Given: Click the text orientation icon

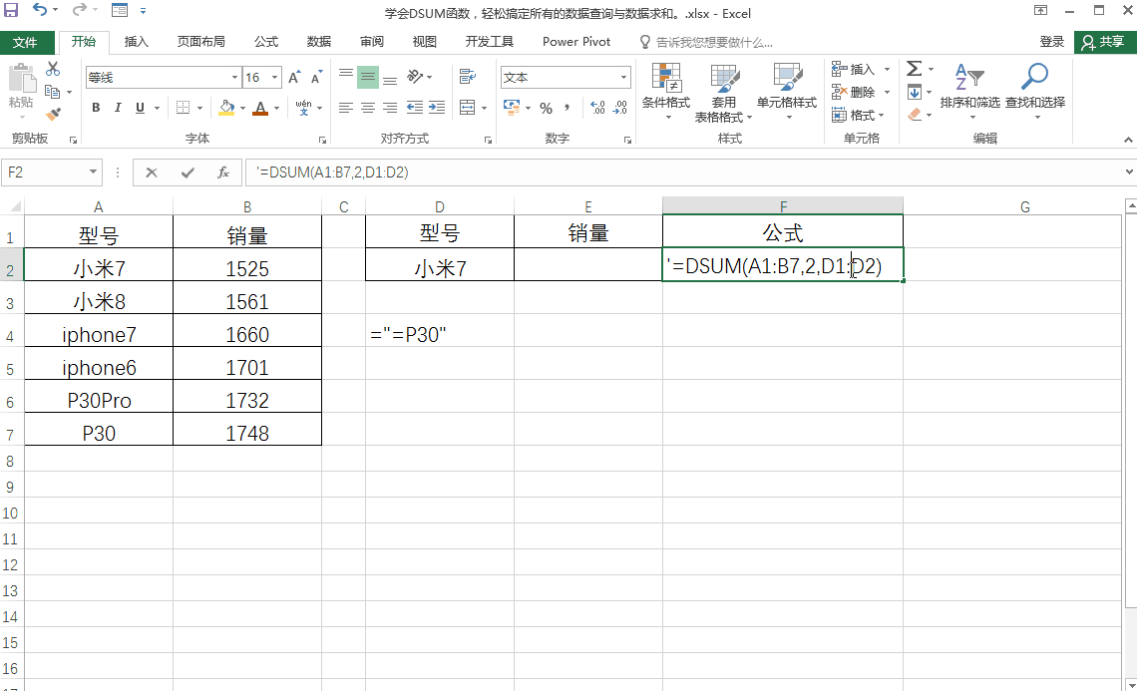Looking at the screenshot, I should 416,77.
